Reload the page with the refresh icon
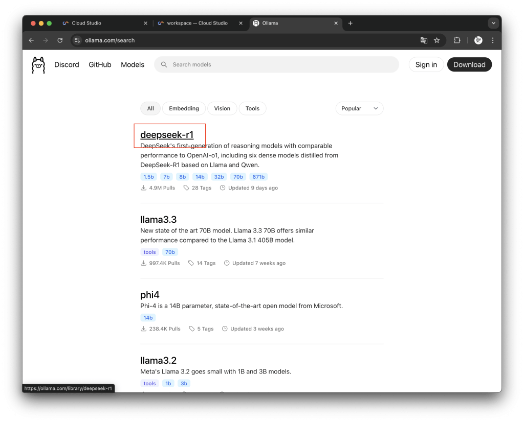Screen dimensions: 524x422 (x=60, y=40)
